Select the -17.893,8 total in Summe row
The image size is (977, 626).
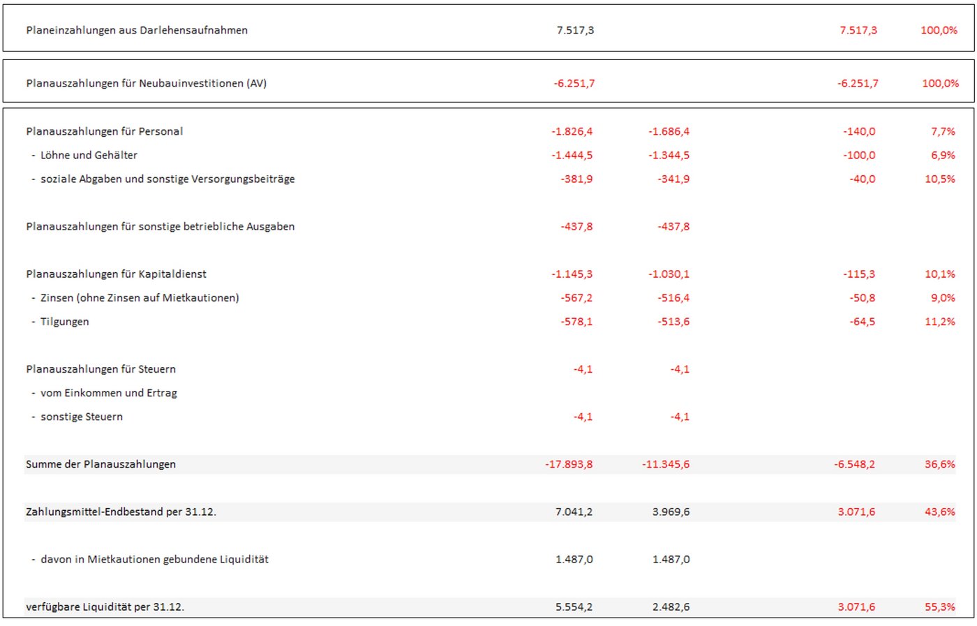(569, 464)
